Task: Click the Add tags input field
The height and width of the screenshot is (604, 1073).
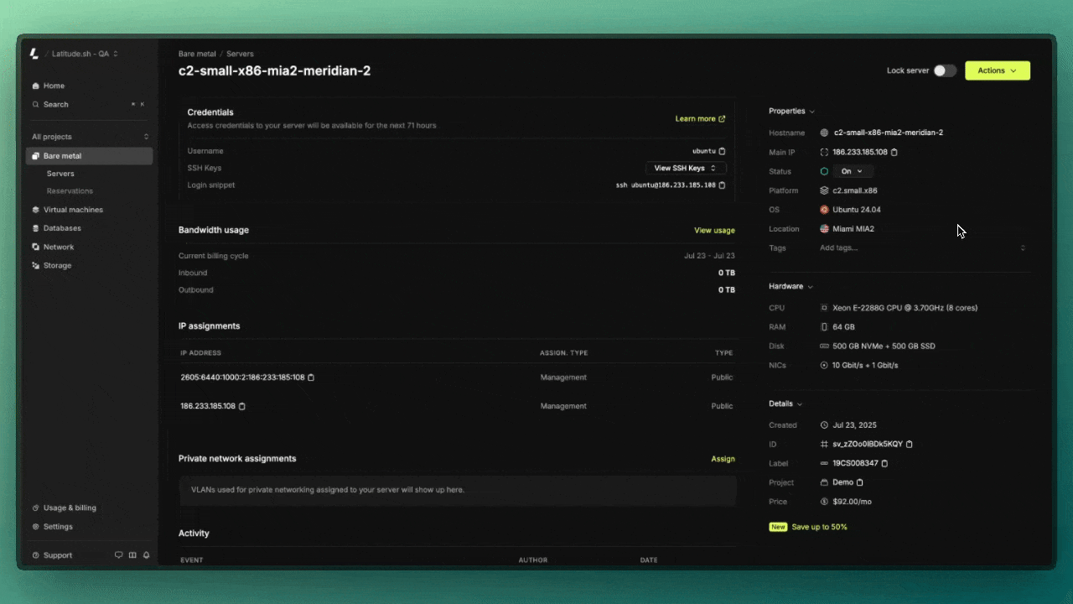Action: [918, 248]
